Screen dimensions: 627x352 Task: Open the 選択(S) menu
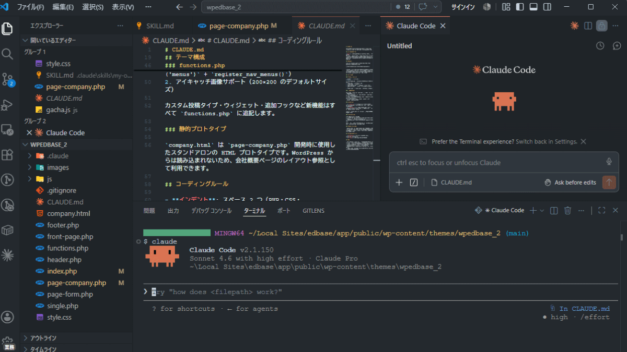[x=93, y=7]
